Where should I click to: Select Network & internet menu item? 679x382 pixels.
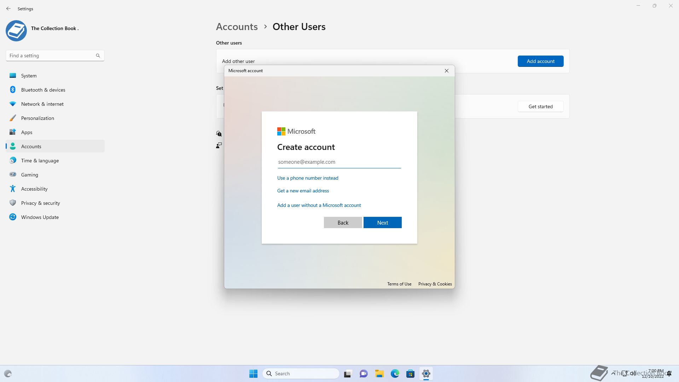(55, 104)
